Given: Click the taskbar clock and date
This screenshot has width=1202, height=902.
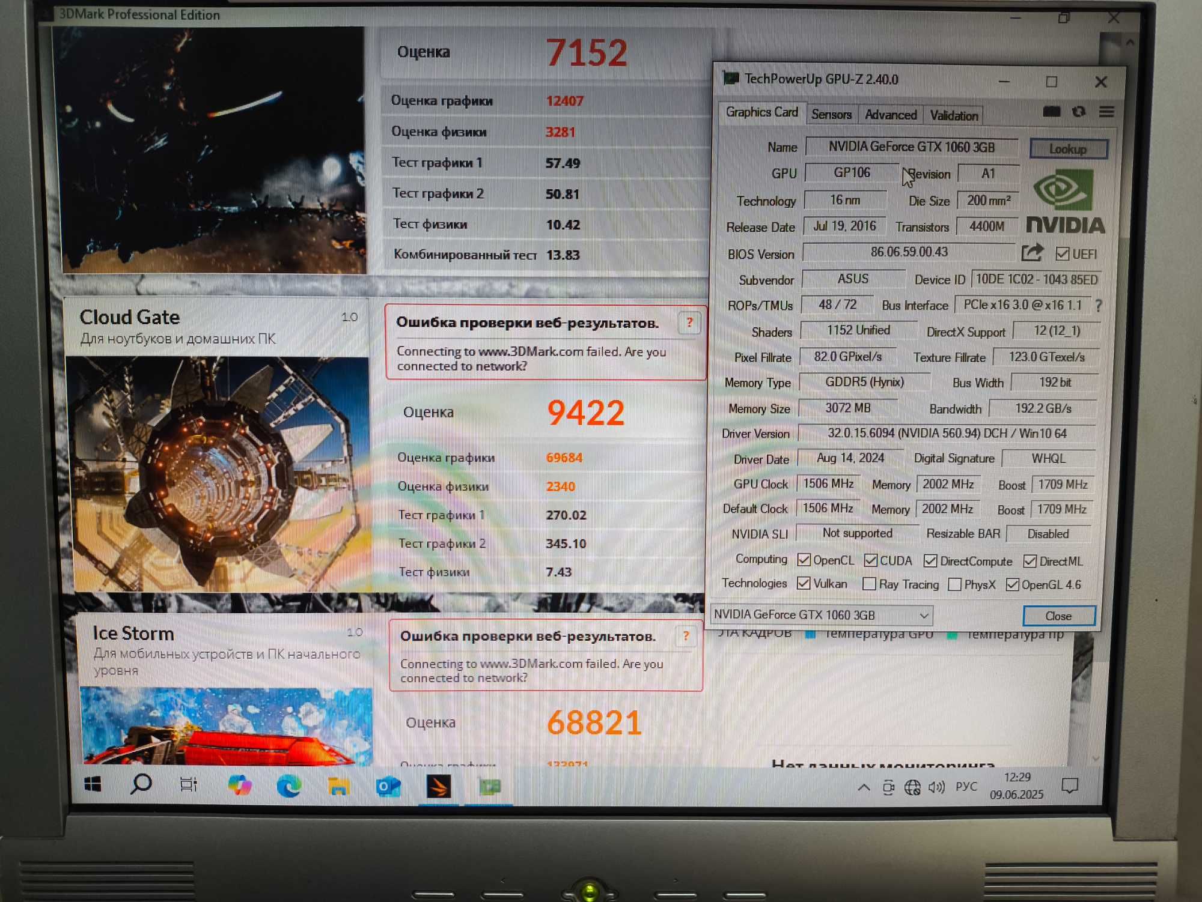Looking at the screenshot, I should click(1017, 785).
